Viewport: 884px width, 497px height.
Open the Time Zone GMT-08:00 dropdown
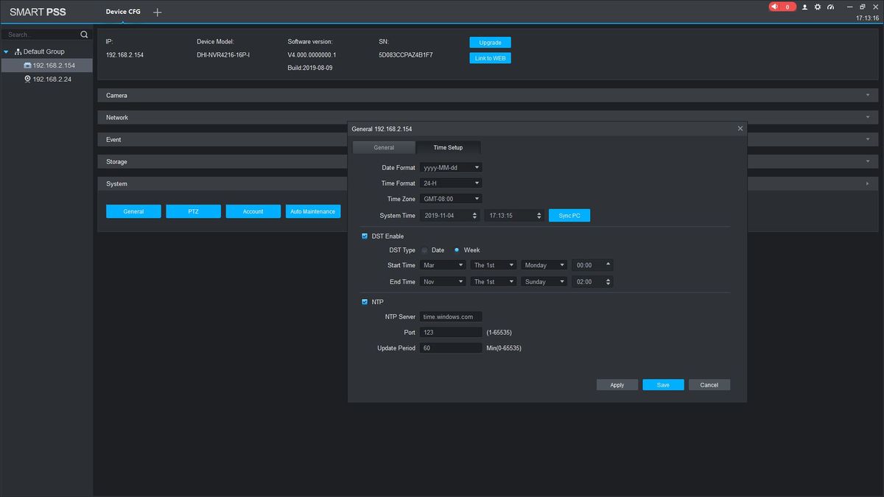tap(451, 199)
